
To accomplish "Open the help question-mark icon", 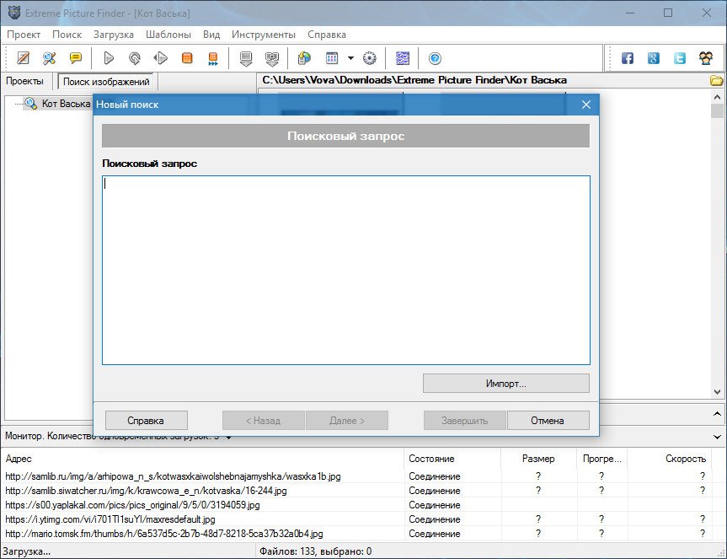I will (x=435, y=58).
